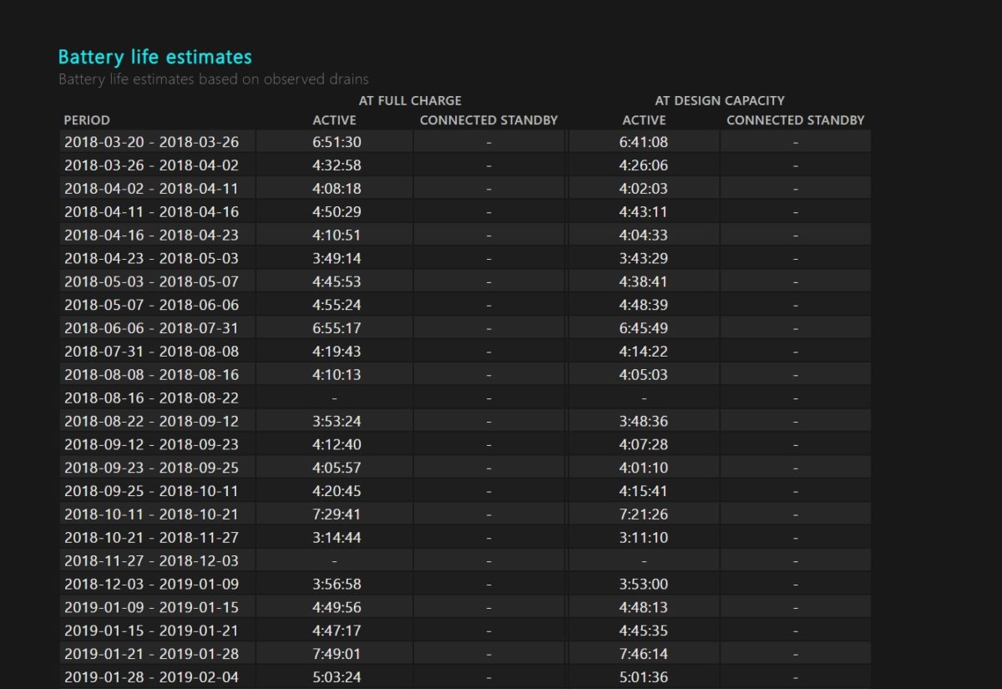Select the 6:41:08 design capacity value
Screen dimensions: 1002x689
coord(644,142)
